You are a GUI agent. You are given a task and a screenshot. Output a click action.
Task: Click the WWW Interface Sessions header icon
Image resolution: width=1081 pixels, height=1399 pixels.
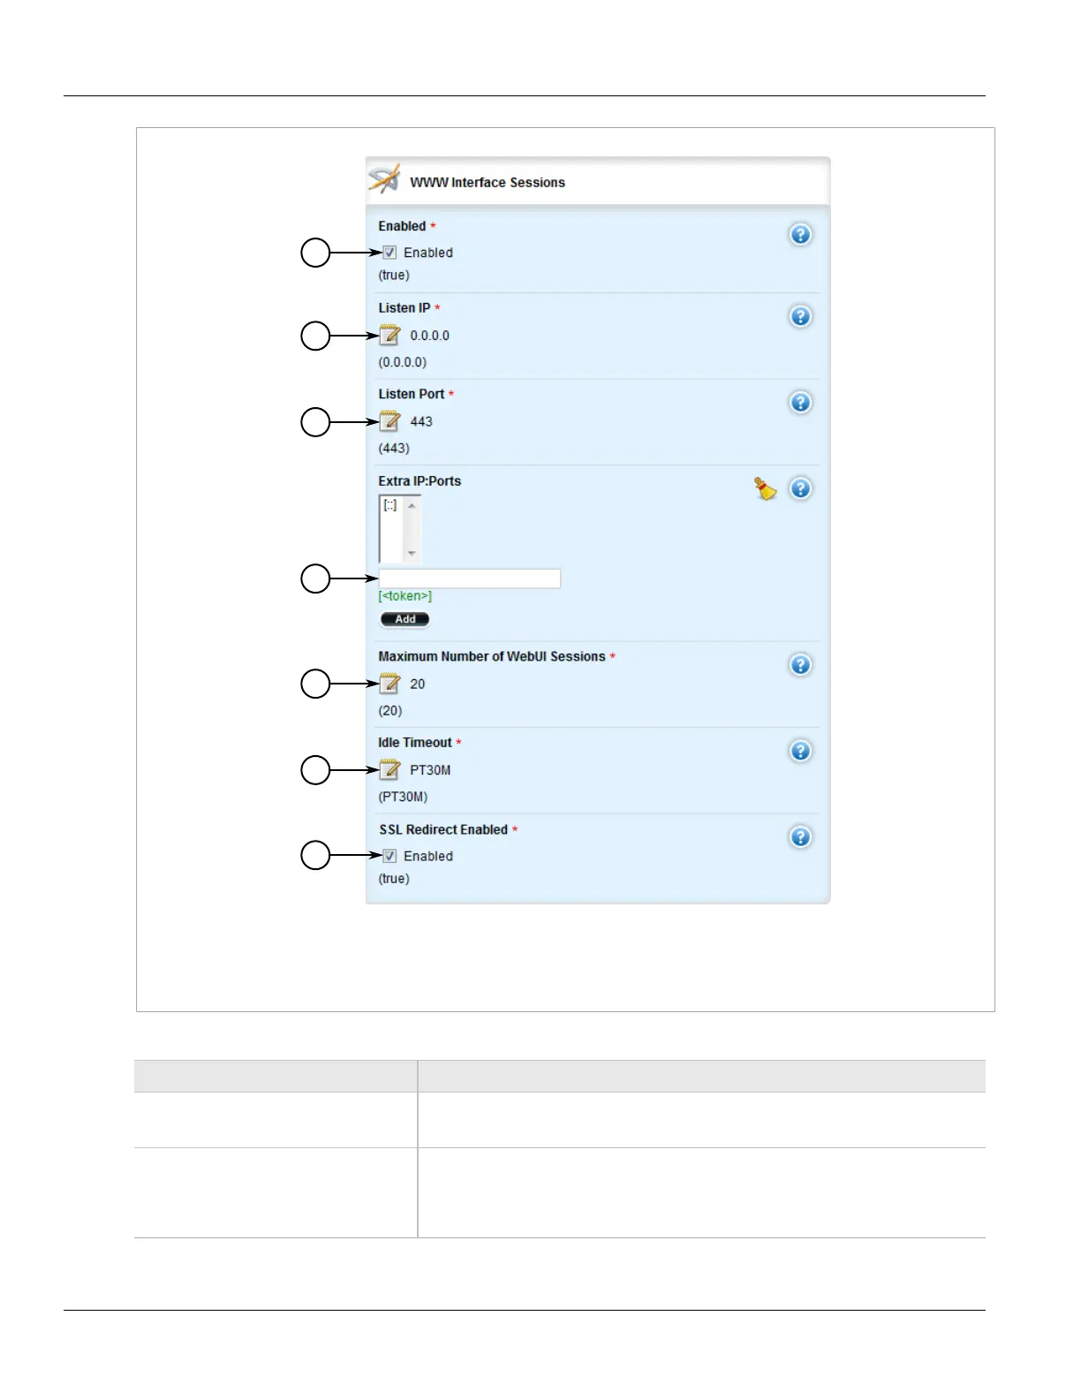click(x=384, y=179)
